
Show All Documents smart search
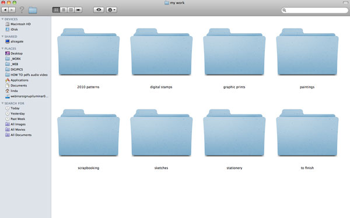pos(18,135)
